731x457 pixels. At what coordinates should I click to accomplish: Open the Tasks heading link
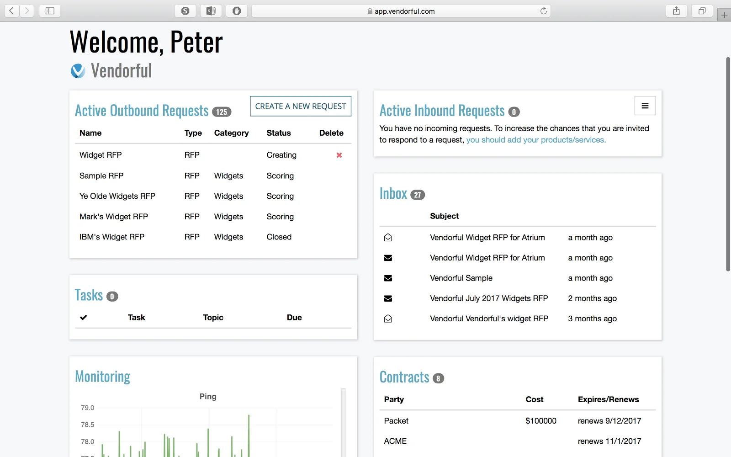tap(89, 295)
